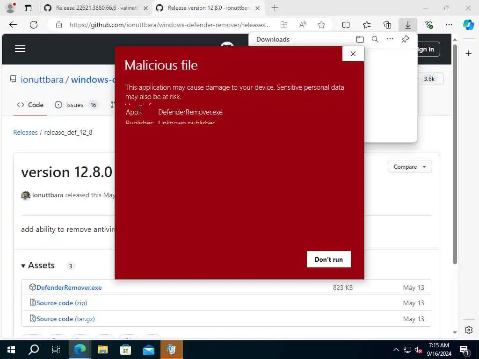Open the Issues tab
The height and width of the screenshot is (359, 479).
[76, 105]
